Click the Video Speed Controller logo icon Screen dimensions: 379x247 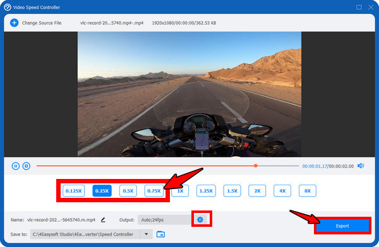click(x=8, y=7)
